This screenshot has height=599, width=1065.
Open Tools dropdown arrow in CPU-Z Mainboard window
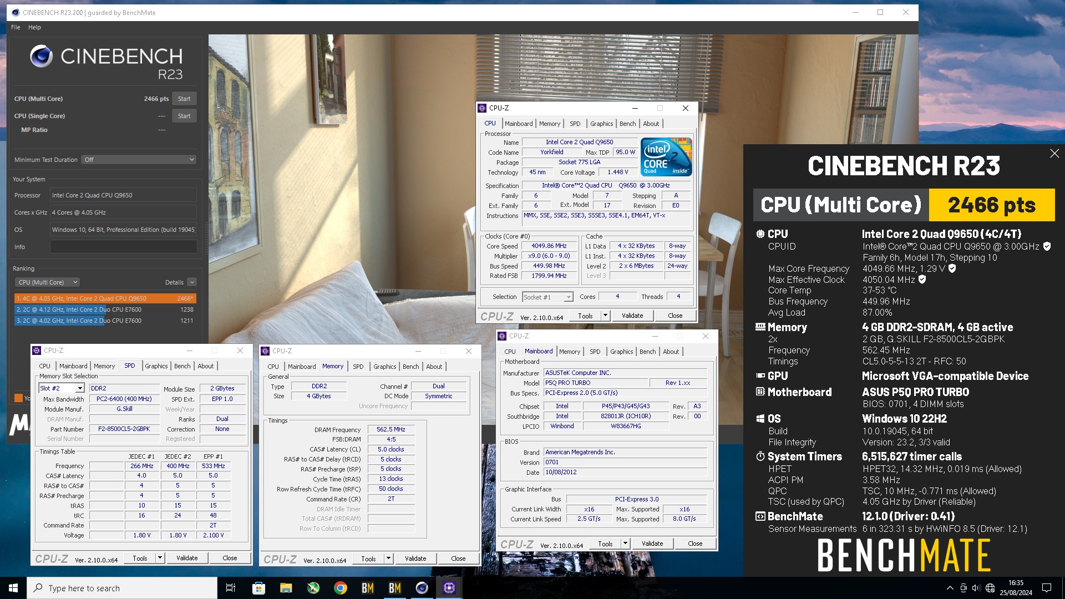point(625,544)
